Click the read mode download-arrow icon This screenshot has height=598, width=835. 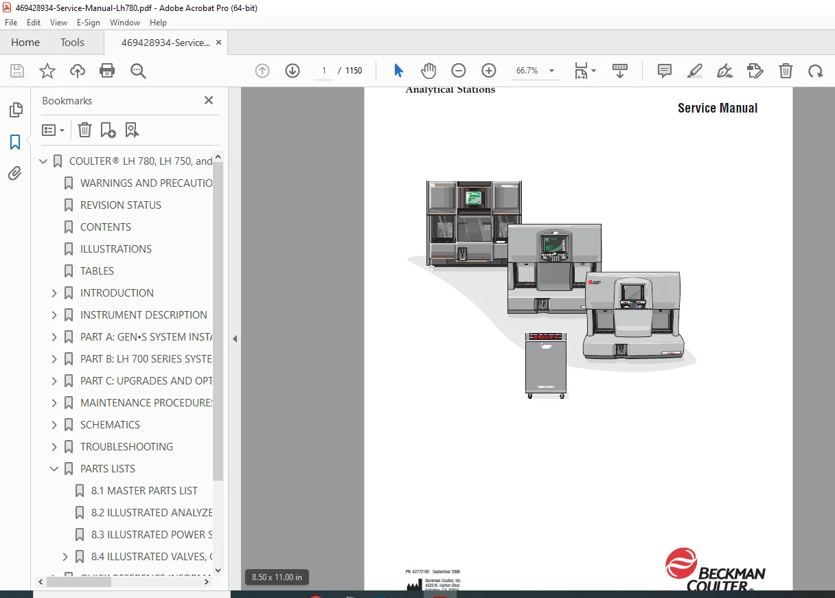(x=620, y=71)
